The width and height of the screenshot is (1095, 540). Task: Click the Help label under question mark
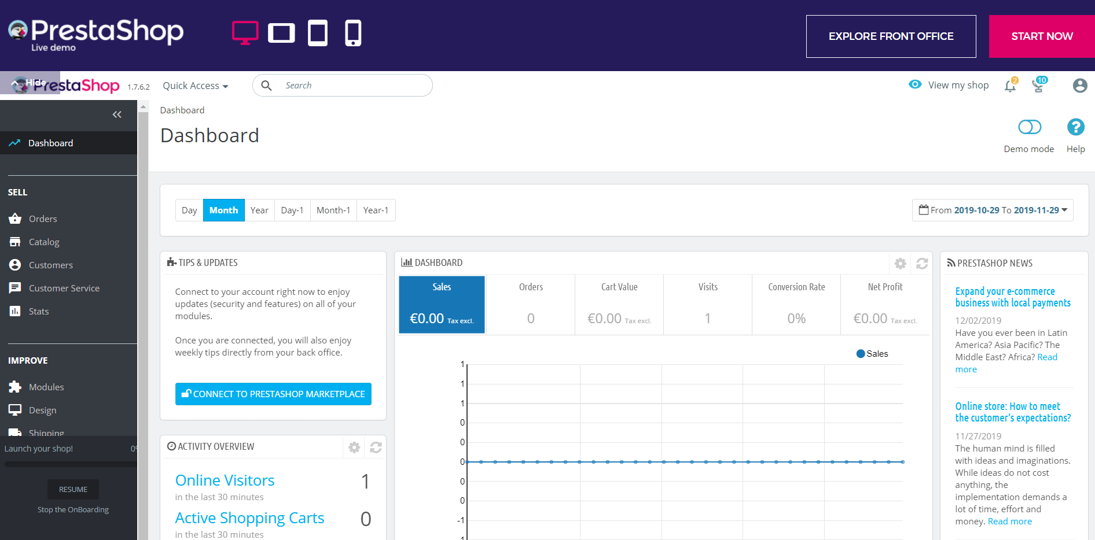tap(1075, 149)
